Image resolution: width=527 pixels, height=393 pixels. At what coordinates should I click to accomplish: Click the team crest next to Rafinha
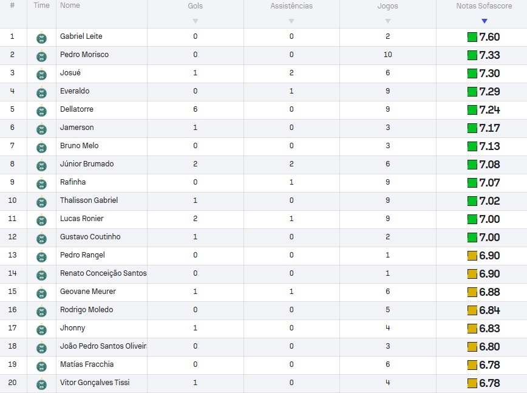point(41,183)
